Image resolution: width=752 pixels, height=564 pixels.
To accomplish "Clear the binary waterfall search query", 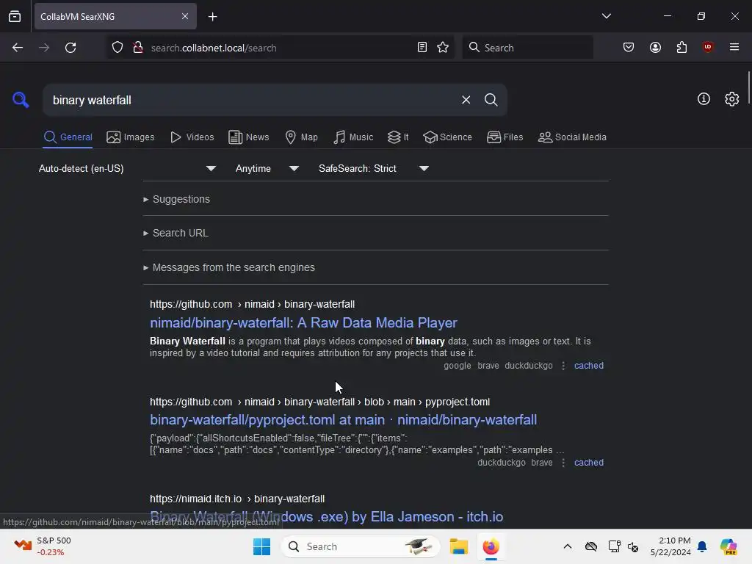I will (x=466, y=100).
